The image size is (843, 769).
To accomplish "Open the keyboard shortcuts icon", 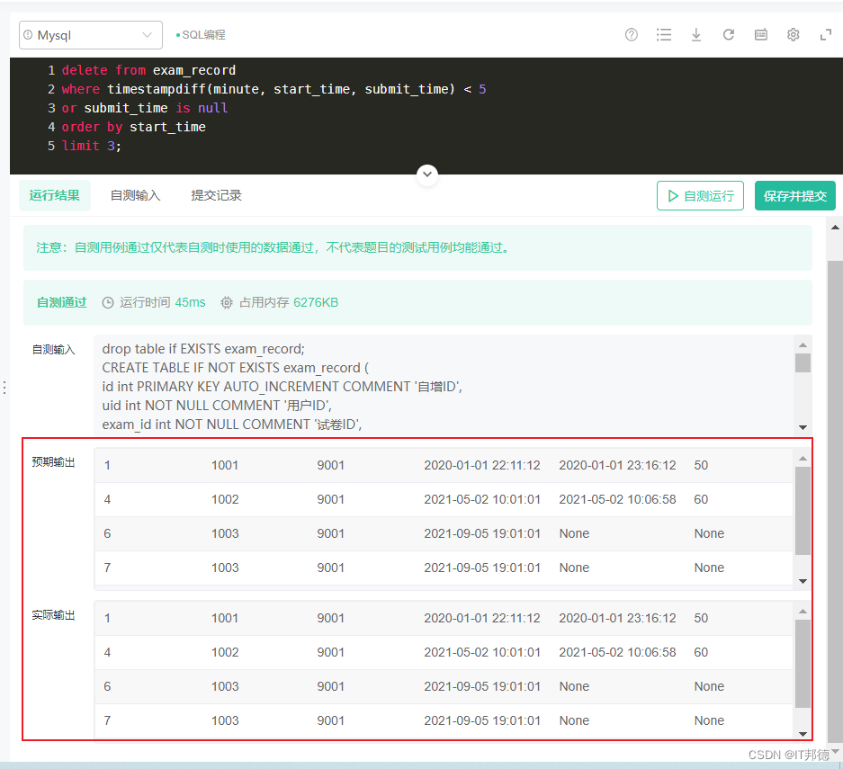I will coord(761,35).
